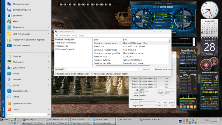Click in the Keresendő search field
The image size is (222, 125).
click(x=102, y=69)
